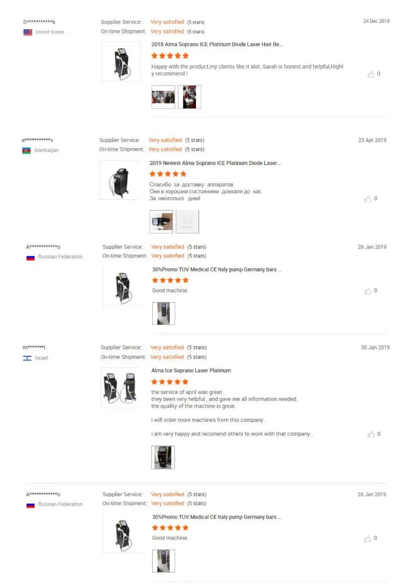Like the first Russian Federation 'Good machine' review
The image size is (415, 588).
click(368, 291)
